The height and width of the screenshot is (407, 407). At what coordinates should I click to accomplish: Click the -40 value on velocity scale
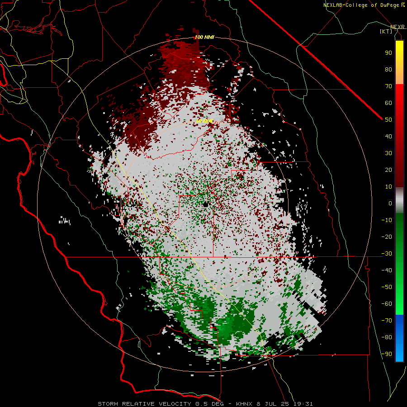pos(387,270)
